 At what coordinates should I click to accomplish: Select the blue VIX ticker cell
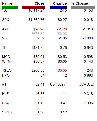click(x=5, y=38)
